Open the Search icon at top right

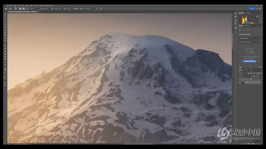pyautogui.click(x=257, y=9)
